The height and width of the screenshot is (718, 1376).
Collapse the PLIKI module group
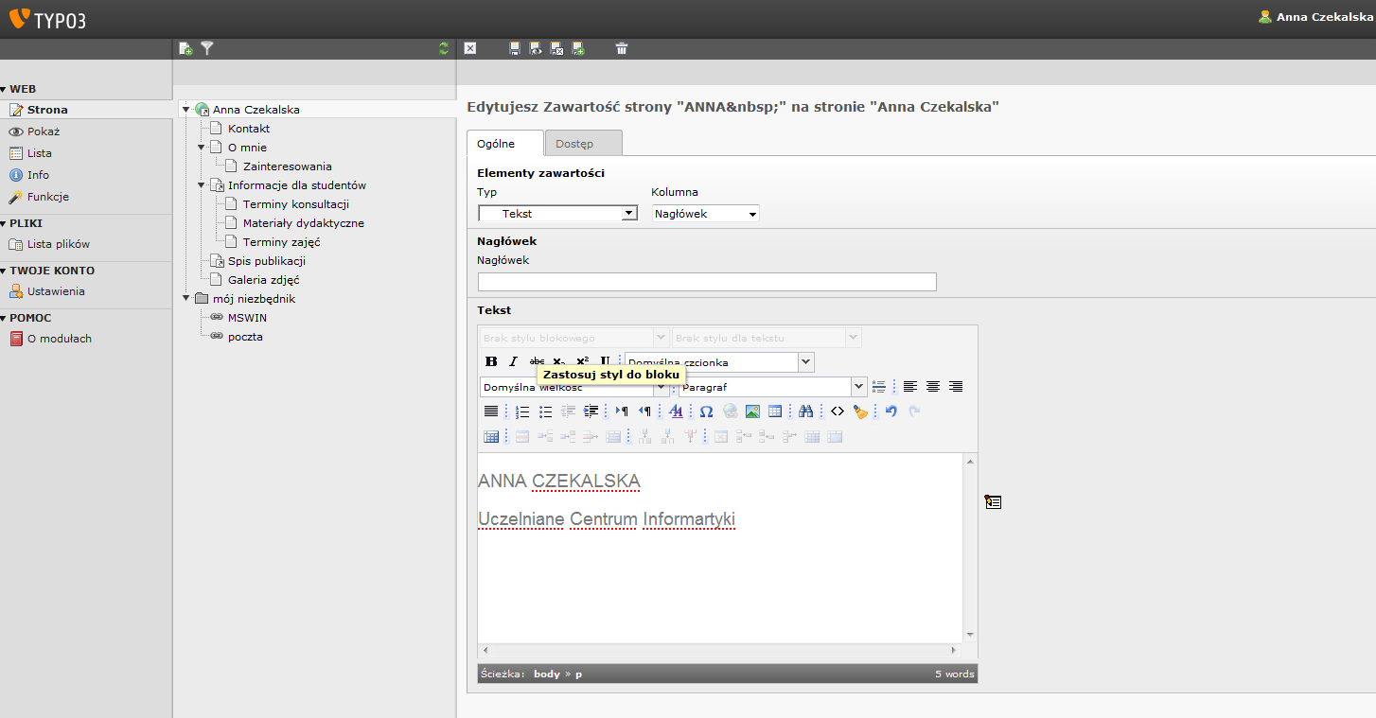point(4,223)
